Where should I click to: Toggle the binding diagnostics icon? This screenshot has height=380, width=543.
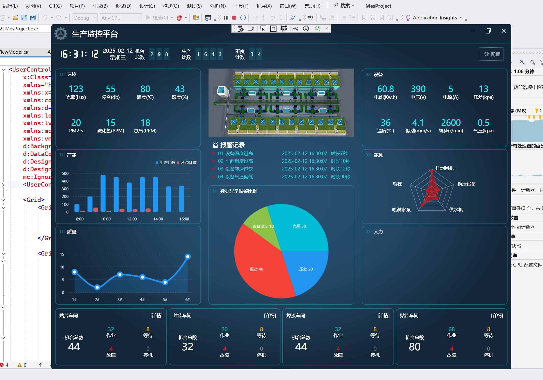pyautogui.click(x=296, y=29)
